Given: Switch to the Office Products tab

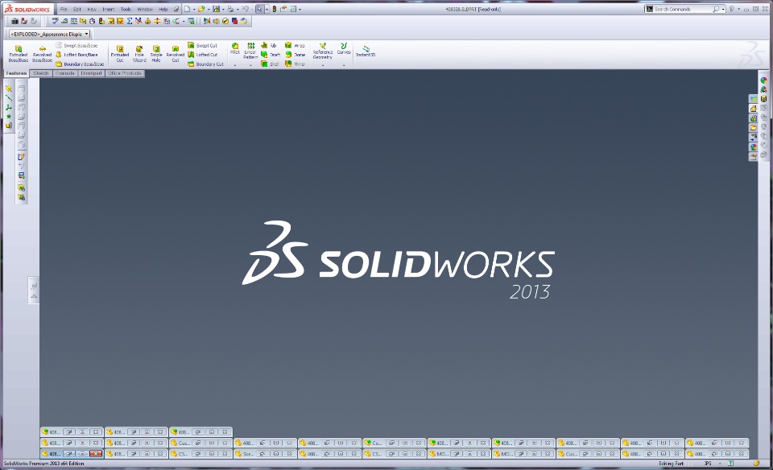Looking at the screenshot, I should [125, 73].
